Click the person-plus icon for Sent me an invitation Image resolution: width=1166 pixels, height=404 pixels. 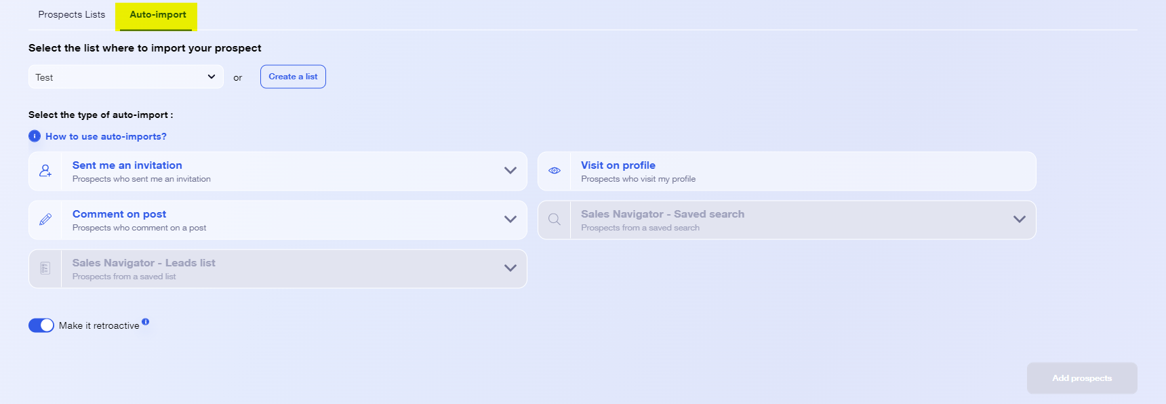click(x=45, y=171)
